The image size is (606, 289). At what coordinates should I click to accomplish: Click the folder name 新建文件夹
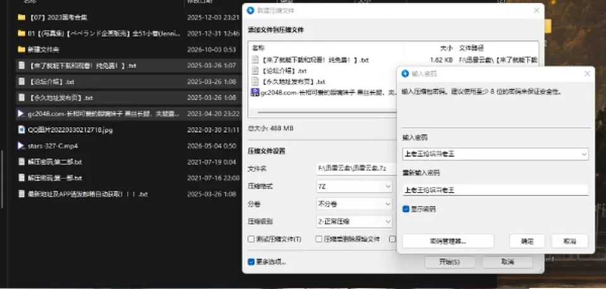click(44, 49)
